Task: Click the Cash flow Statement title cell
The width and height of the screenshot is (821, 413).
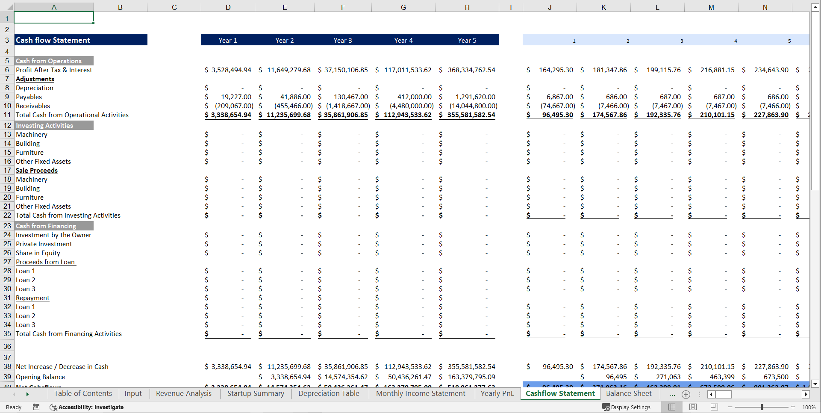Action: click(81, 40)
